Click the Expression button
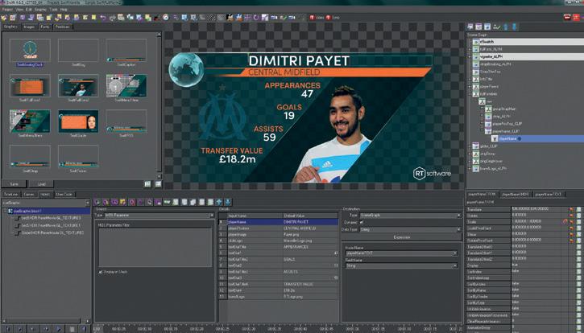The width and height of the screenshot is (584, 333). 401,237
